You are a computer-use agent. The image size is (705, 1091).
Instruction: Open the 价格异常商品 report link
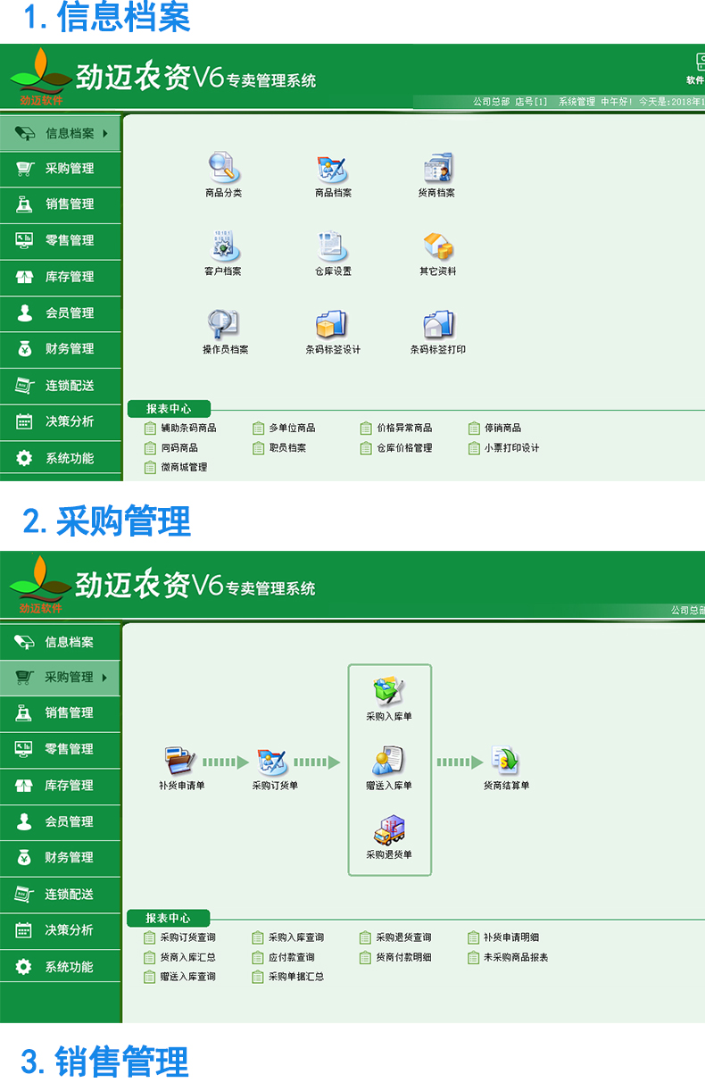[396, 428]
